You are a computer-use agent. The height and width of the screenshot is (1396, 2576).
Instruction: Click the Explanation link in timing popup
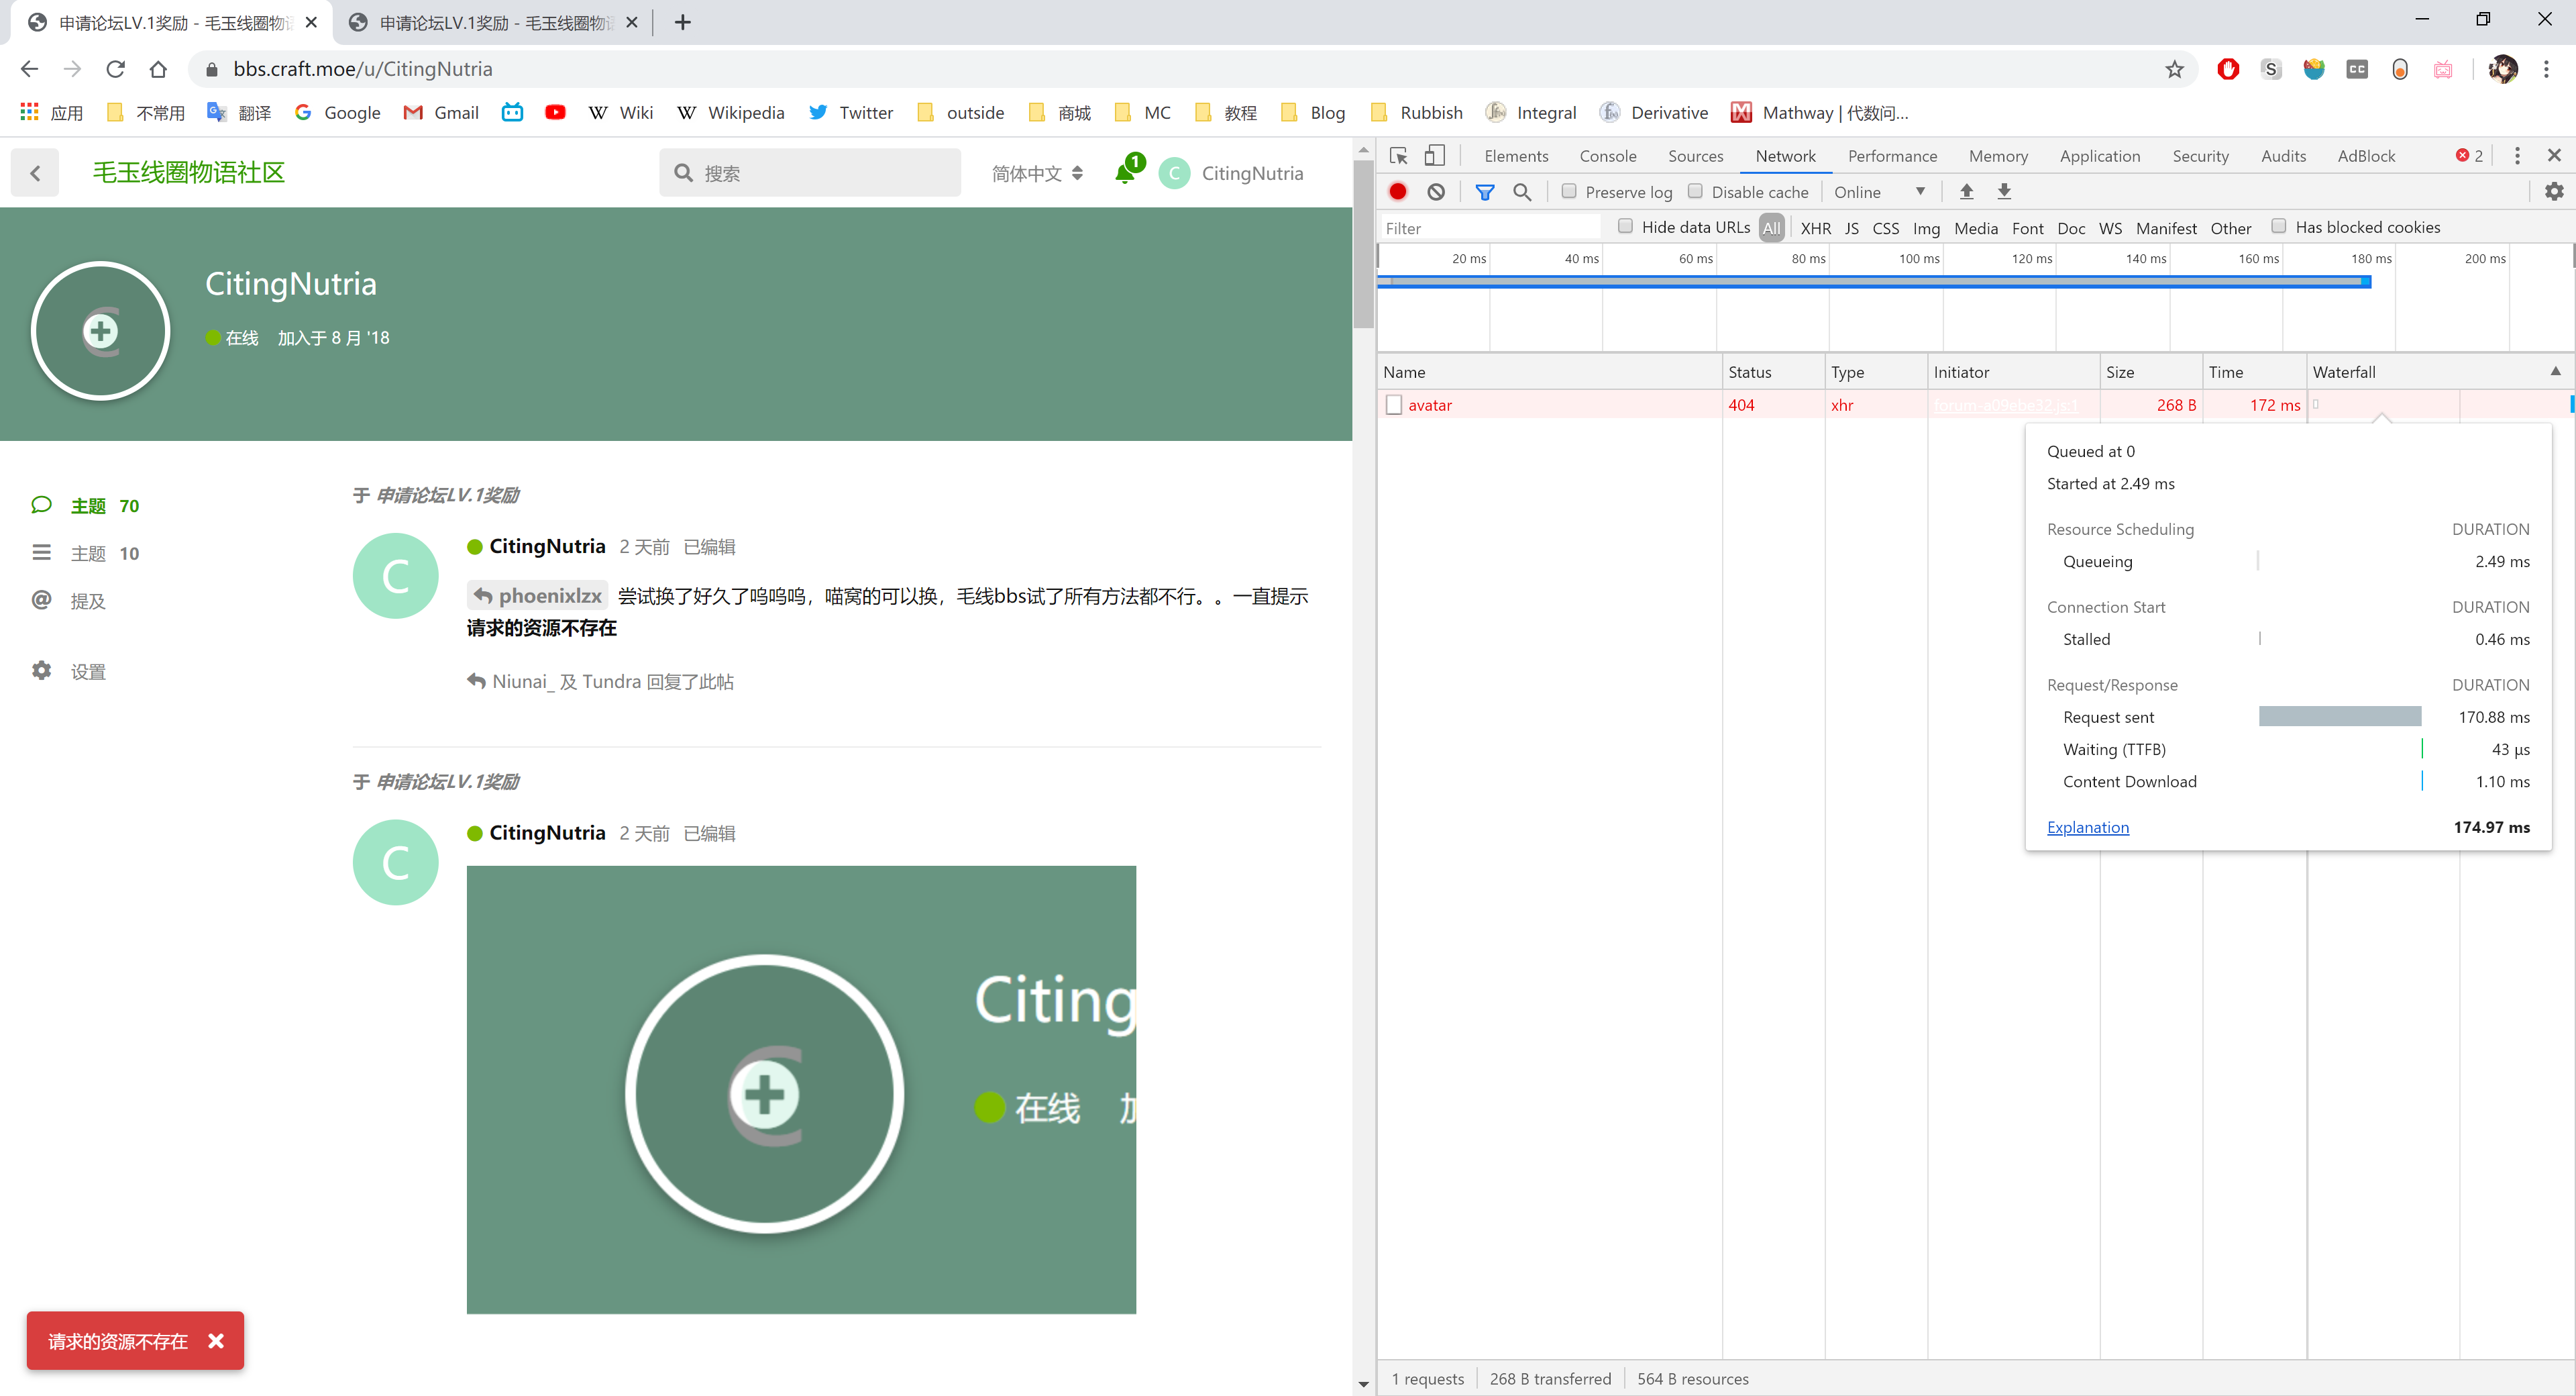pyautogui.click(x=2087, y=827)
